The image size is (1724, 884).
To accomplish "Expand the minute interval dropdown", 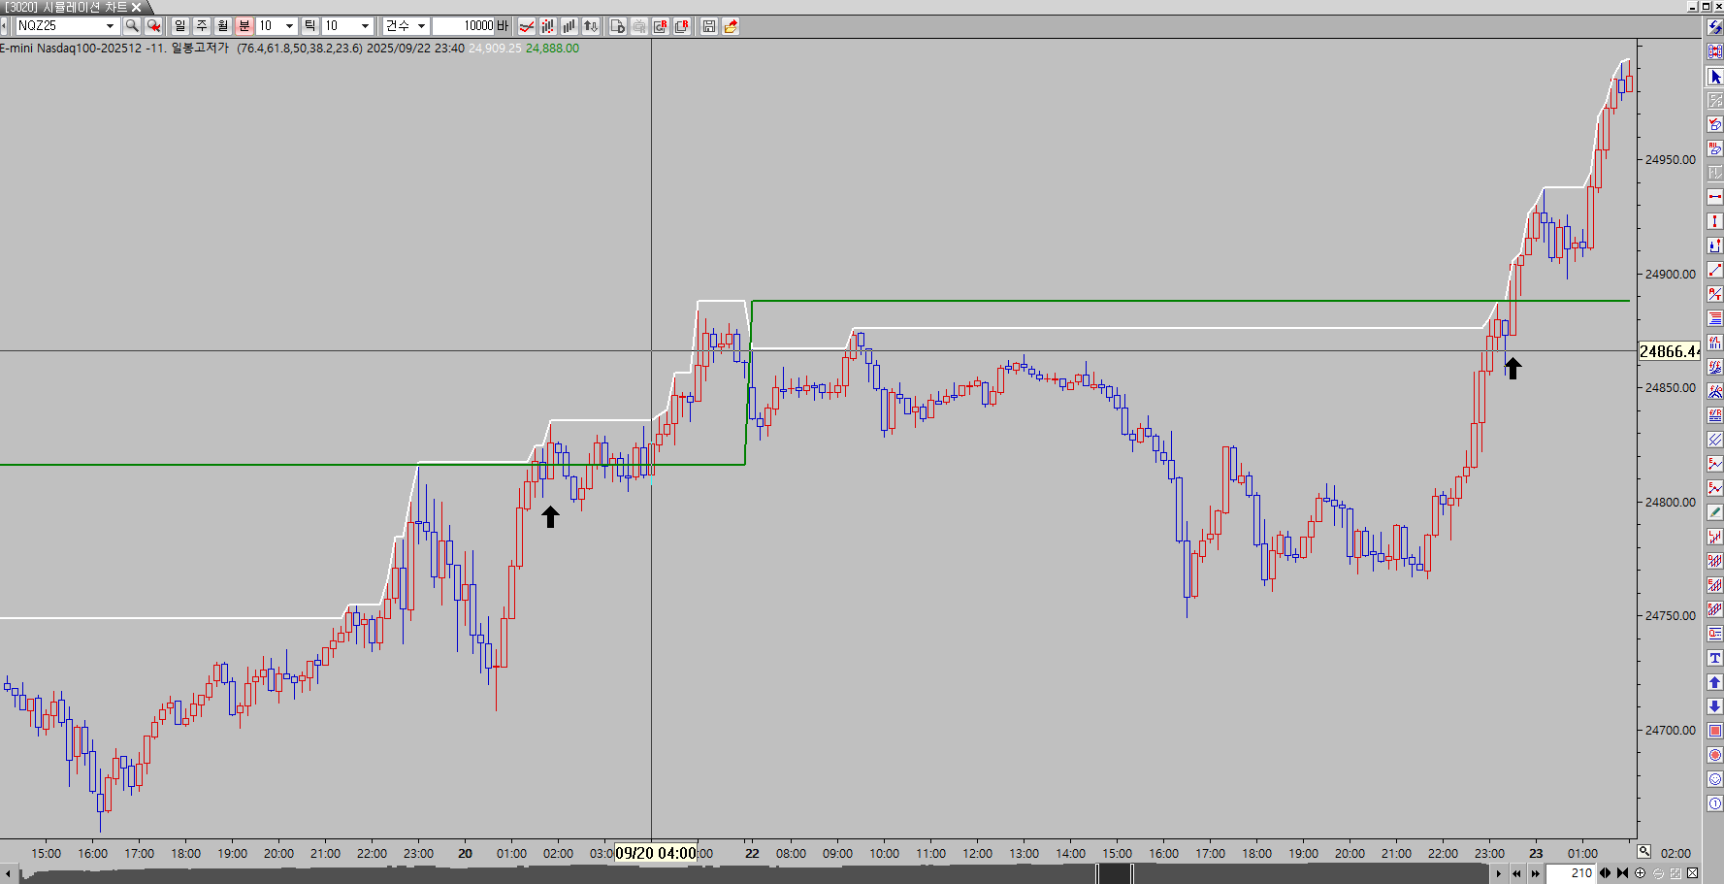I will click(x=289, y=26).
